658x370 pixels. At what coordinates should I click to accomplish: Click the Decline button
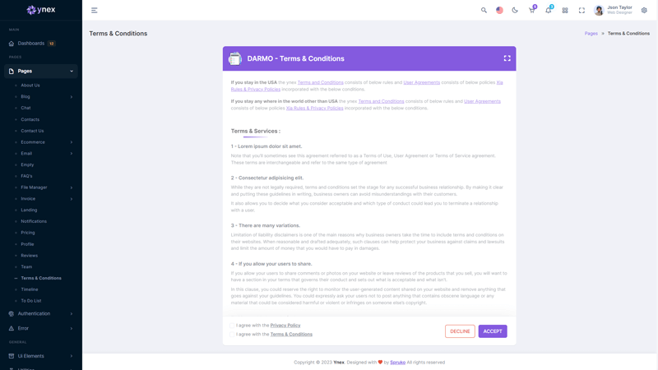point(460,331)
